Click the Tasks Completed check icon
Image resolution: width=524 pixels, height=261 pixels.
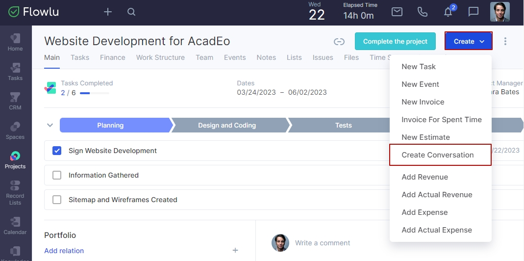pyautogui.click(x=50, y=88)
